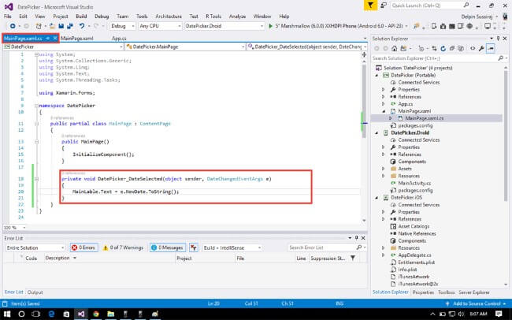Open the Analyze menu
The image size is (512, 320).
coord(237,16)
